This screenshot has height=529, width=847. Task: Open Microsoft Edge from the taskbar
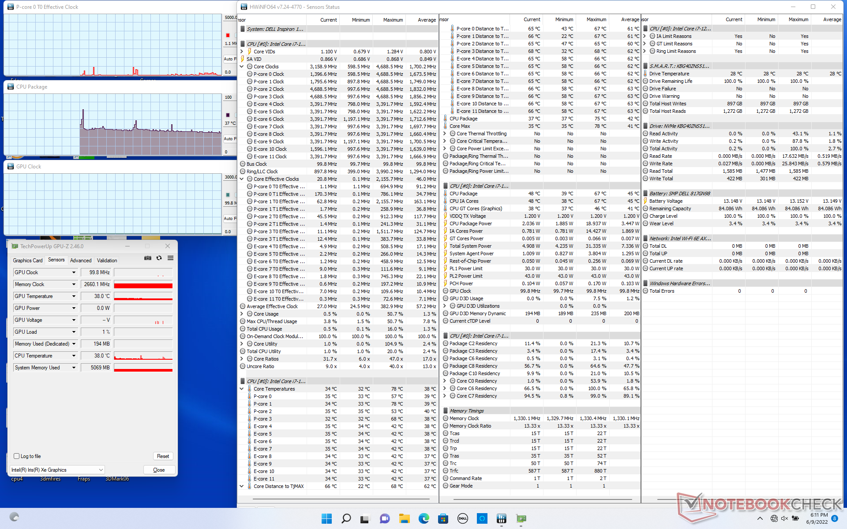423,518
